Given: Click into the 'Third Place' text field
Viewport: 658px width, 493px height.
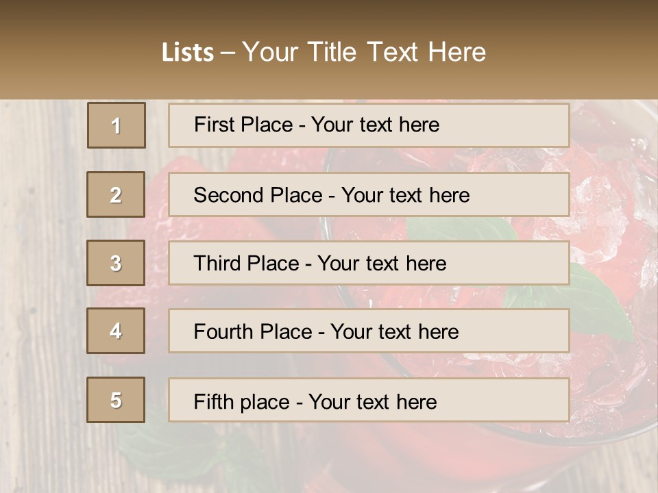Looking at the screenshot, I should pos(369,263).
